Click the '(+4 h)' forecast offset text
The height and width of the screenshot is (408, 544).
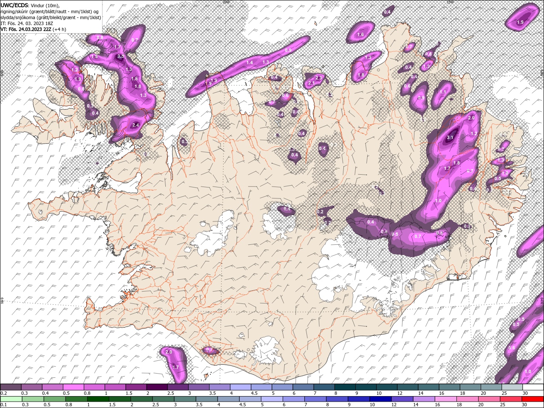click(59, 29)
